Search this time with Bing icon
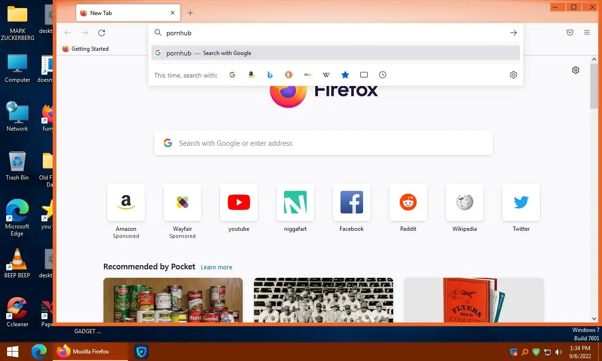The width and height of the screenshot is (602, 361). (x=270, y=75)
